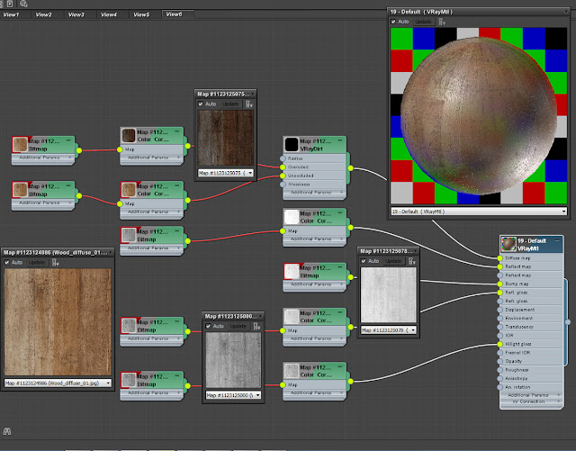Toggle Auto checkbox in VRayMtl preview window
The image size is (576, 451).
point(394,20)
